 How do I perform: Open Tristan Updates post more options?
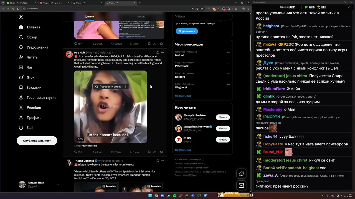click(x=163, y=161)
